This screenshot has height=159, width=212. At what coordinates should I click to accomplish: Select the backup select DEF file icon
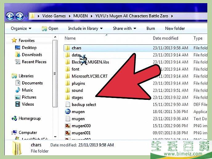(x=67, y=104)
